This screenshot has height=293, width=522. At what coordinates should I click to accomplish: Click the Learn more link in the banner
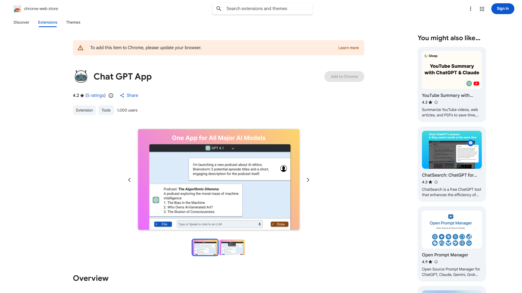pyautogui.click(x=348, y=47)
